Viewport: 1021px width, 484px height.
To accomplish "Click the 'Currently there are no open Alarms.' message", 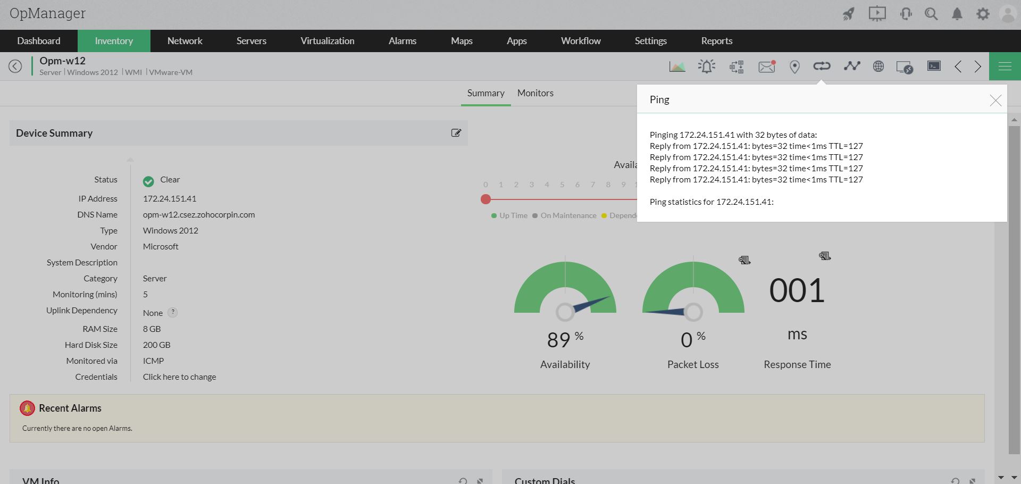I will [77, 428].
